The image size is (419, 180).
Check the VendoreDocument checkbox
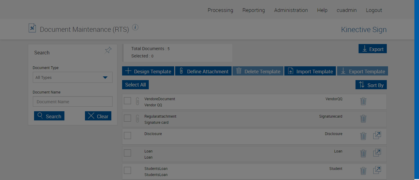128,101
